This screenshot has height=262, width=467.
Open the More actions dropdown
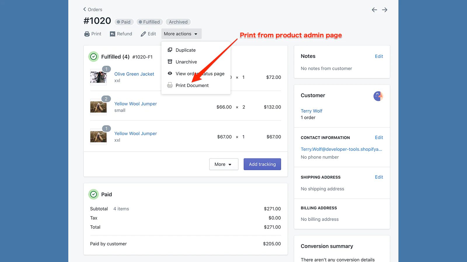[x=181, y=34]
